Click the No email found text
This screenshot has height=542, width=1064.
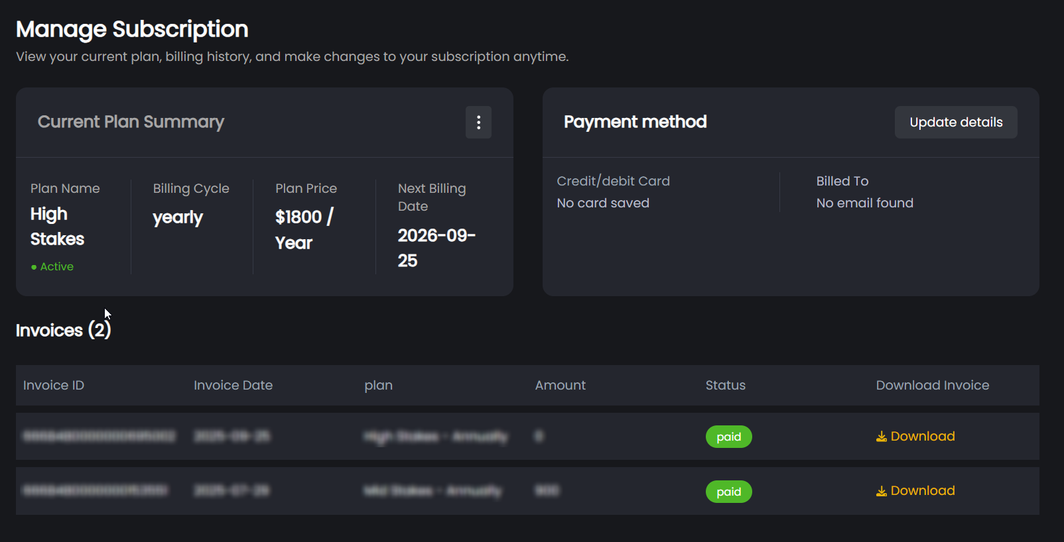coord(865,203)
